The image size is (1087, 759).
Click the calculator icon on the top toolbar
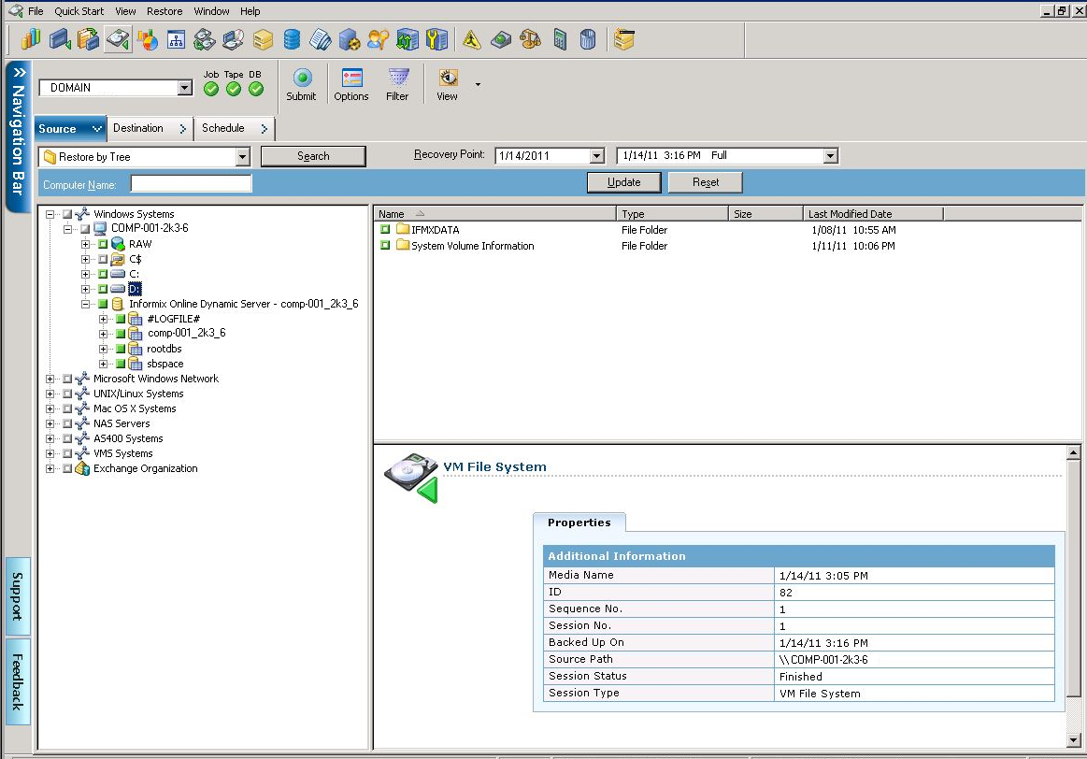pos(559,39)
